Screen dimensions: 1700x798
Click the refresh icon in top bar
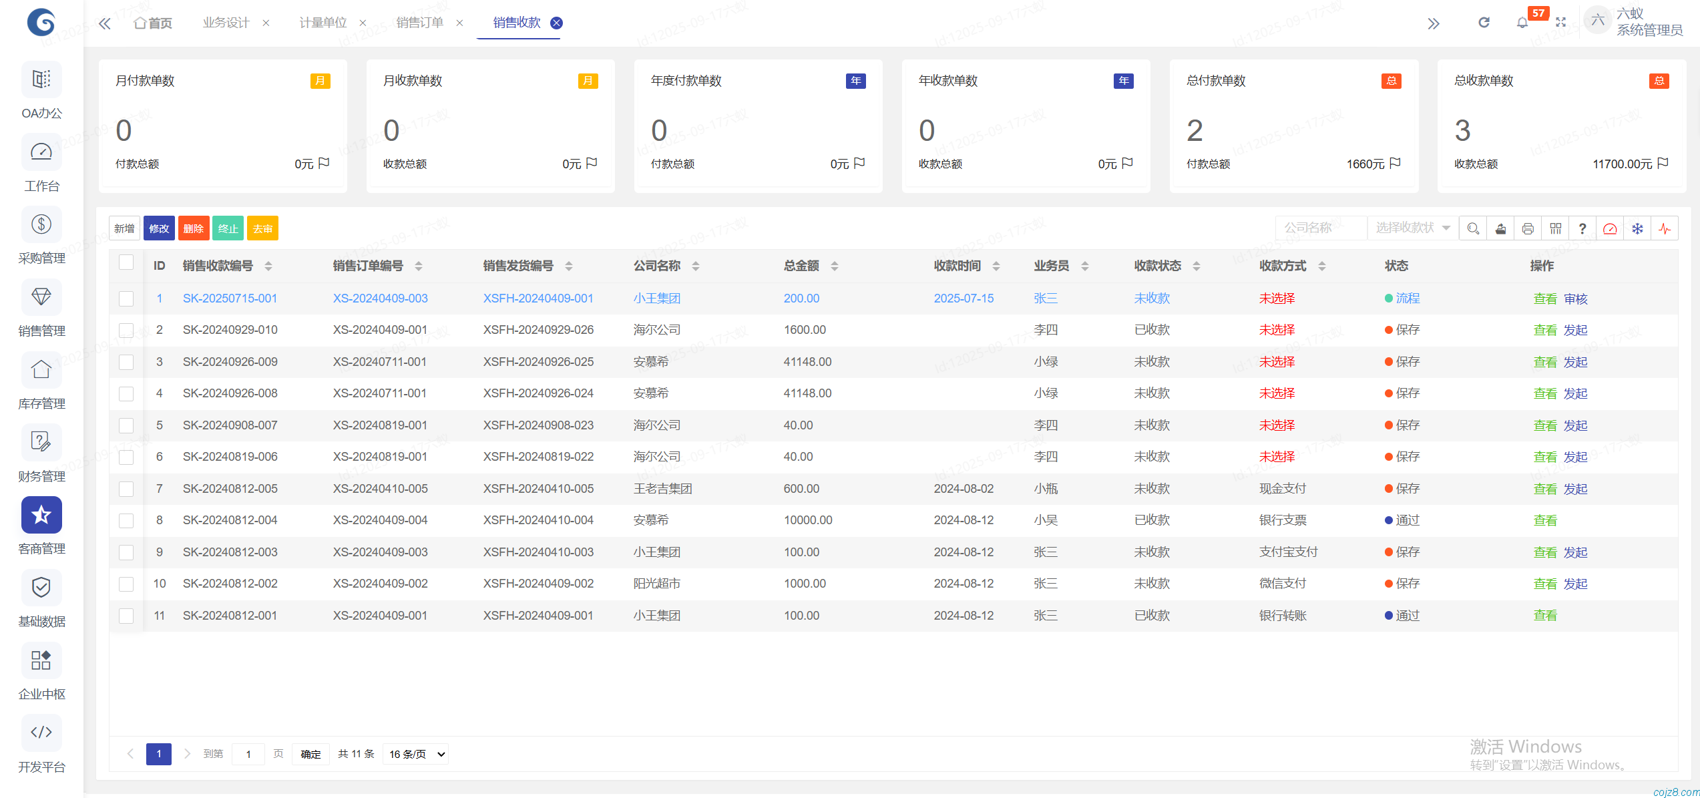tap(1484, 23)
